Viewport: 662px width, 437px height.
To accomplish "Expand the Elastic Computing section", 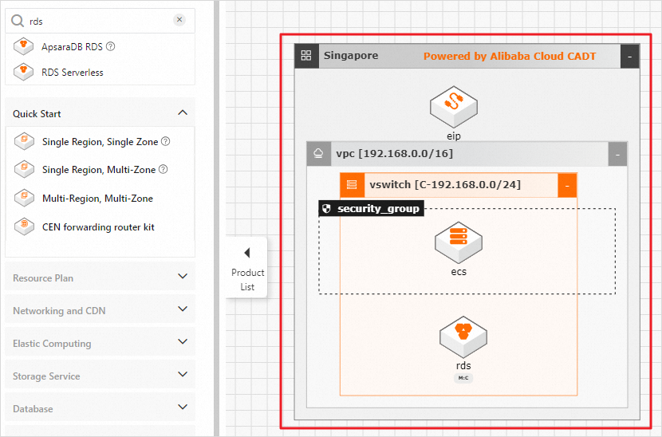I will coord(183,341).
